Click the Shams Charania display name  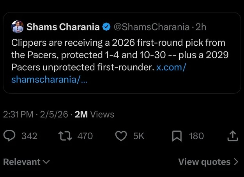[63, 27]
